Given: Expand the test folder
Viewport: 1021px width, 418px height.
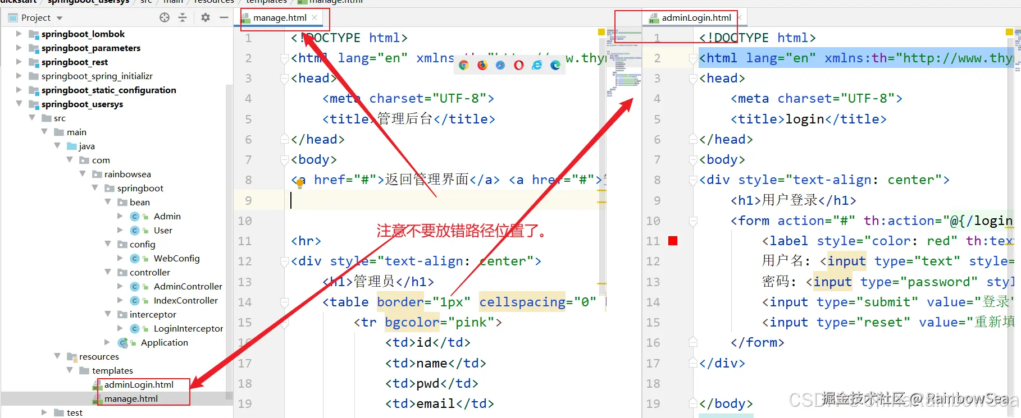Looking at the screenshot, I should click(x=44, y=412).
